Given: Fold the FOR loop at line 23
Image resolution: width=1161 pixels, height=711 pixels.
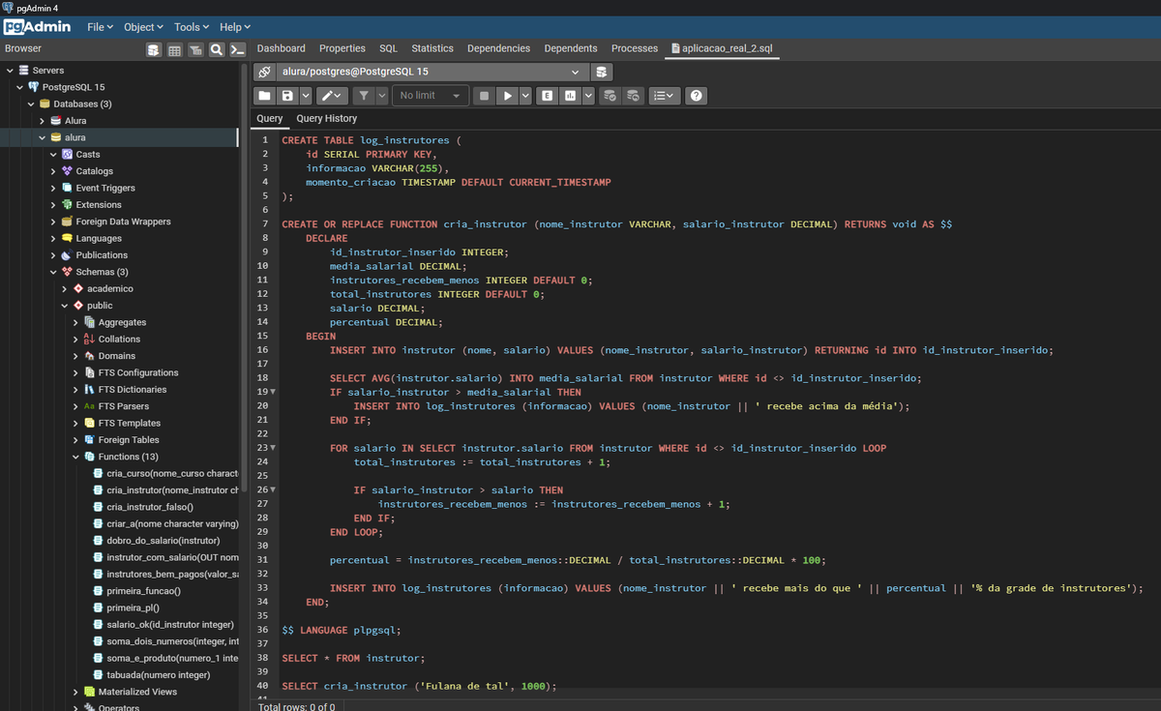Looking at the screenshot, I should tap(273, 448).
